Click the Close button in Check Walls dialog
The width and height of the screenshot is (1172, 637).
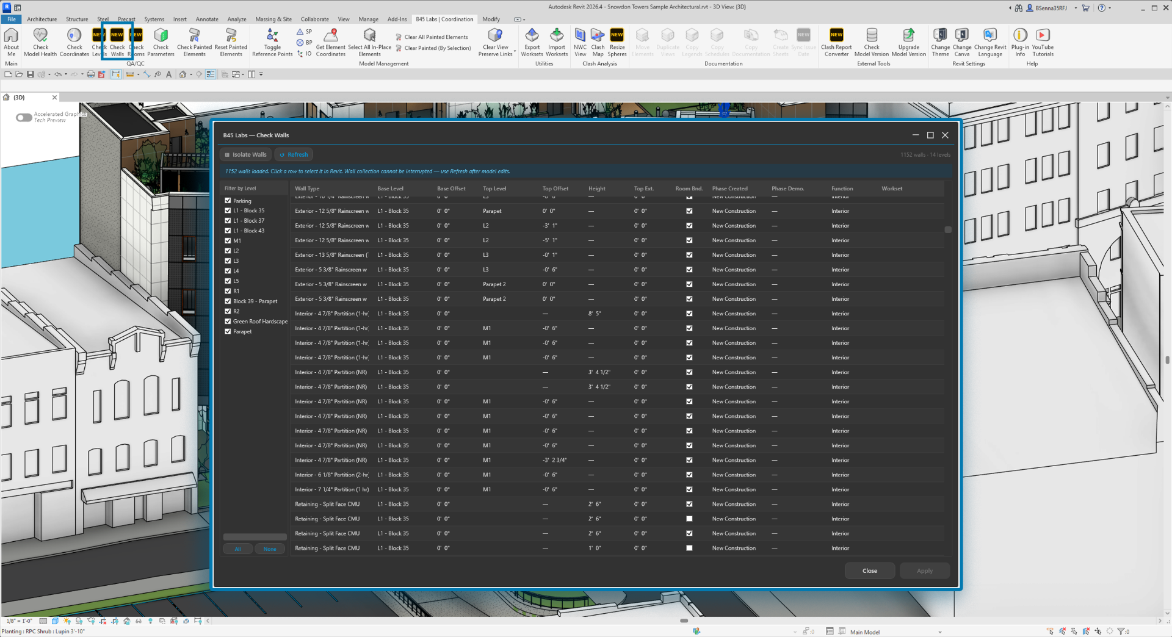869,570
